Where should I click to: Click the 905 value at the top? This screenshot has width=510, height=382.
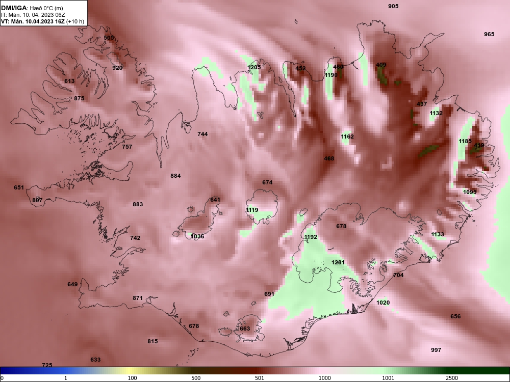tap(393, 6)
